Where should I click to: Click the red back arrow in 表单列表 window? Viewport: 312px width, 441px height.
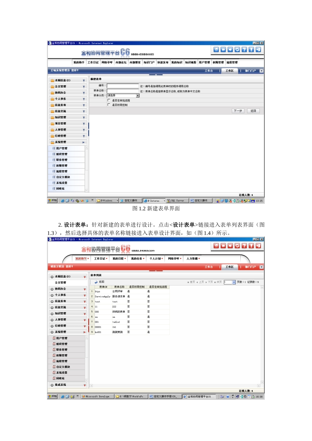[223, 246]
